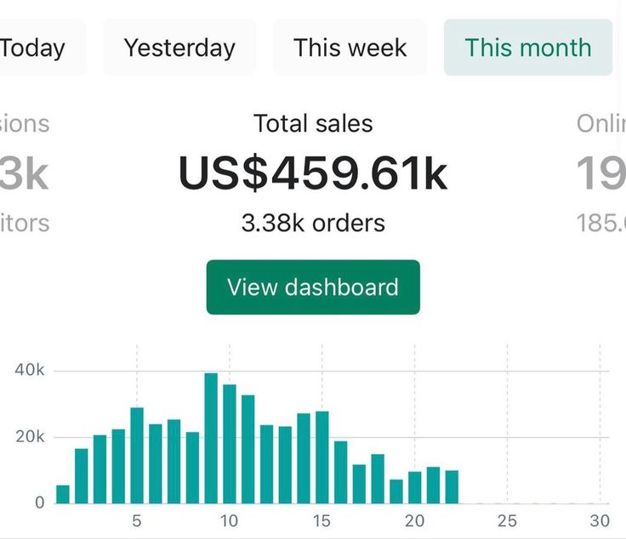
Task: Open the Total sales label
Action: [312, 124]
